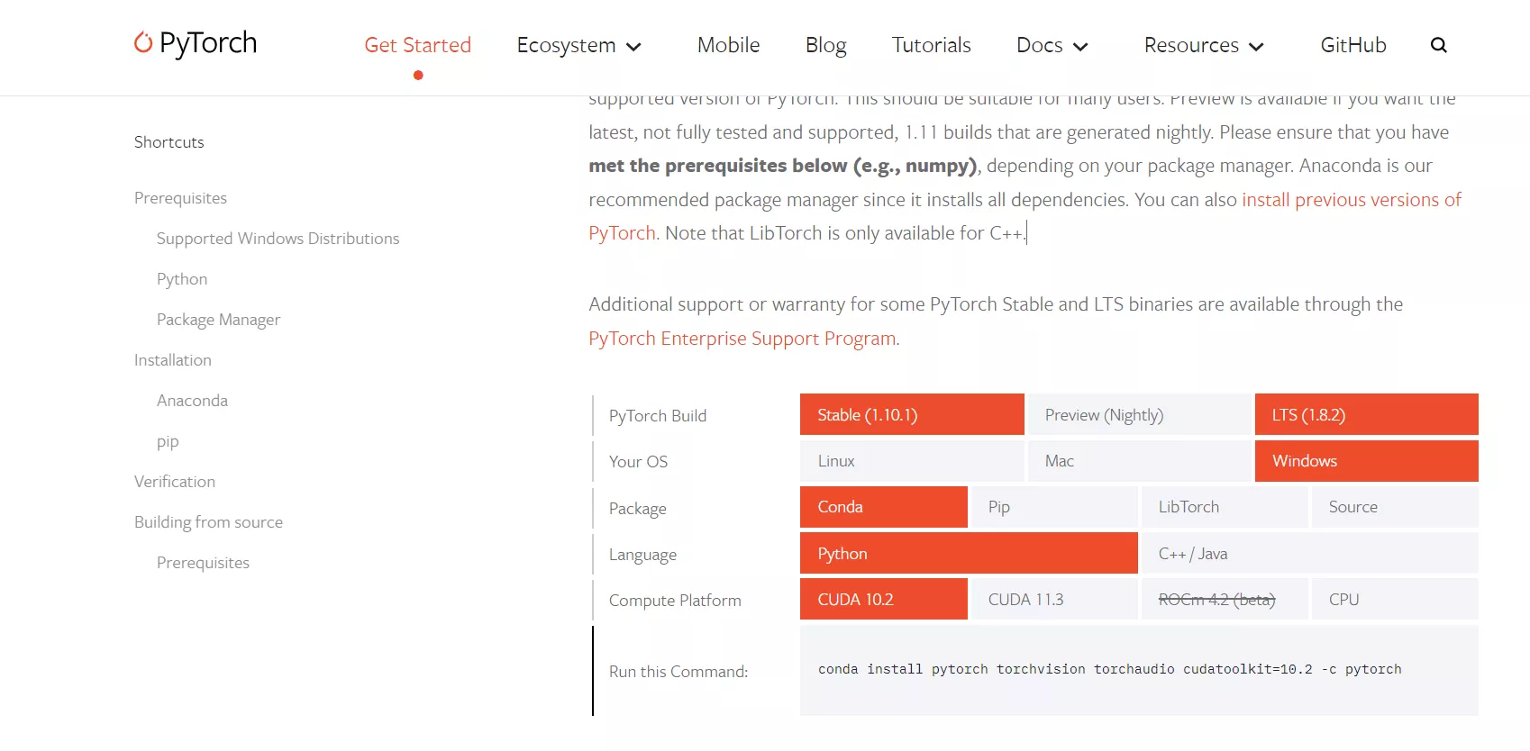Select Mac as your OS

[x=1139, y=461]
